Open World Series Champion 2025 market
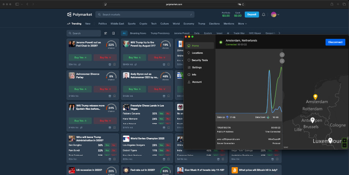The image size is (349, 175). [148, 138]
